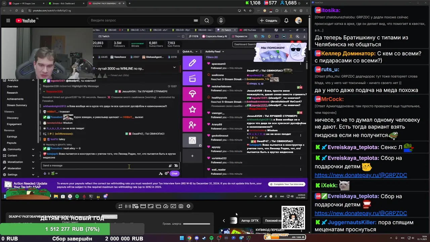The width and height of the screenshot is (430, 242).
Task: Toggle the loop icon in player toolbar
Action: pyautogui.click(x=120, y=206)
